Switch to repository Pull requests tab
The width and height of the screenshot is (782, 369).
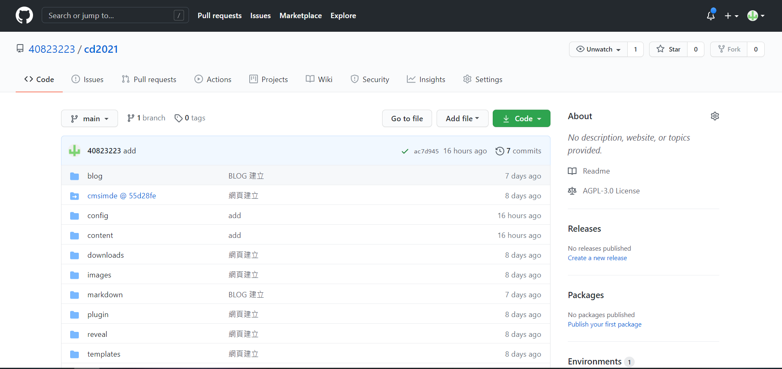[x=149, y=79]
